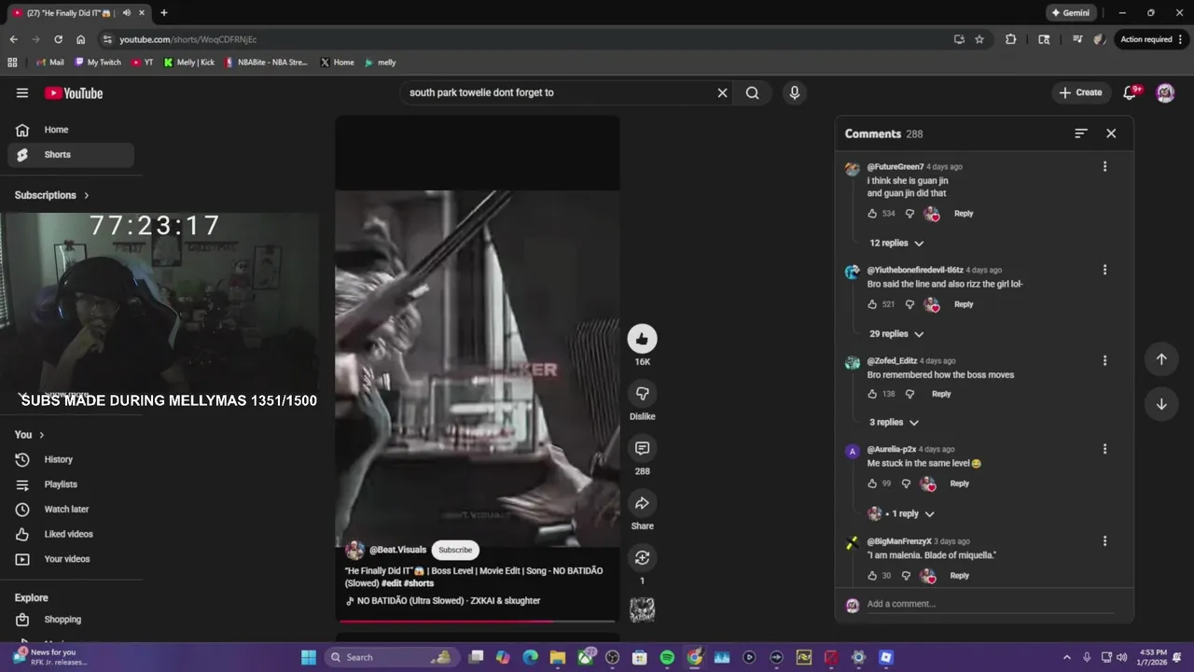Open the NO BATIDÃO sound link
Viewport: 1194px width, 672px height.
tap(443, 601)
